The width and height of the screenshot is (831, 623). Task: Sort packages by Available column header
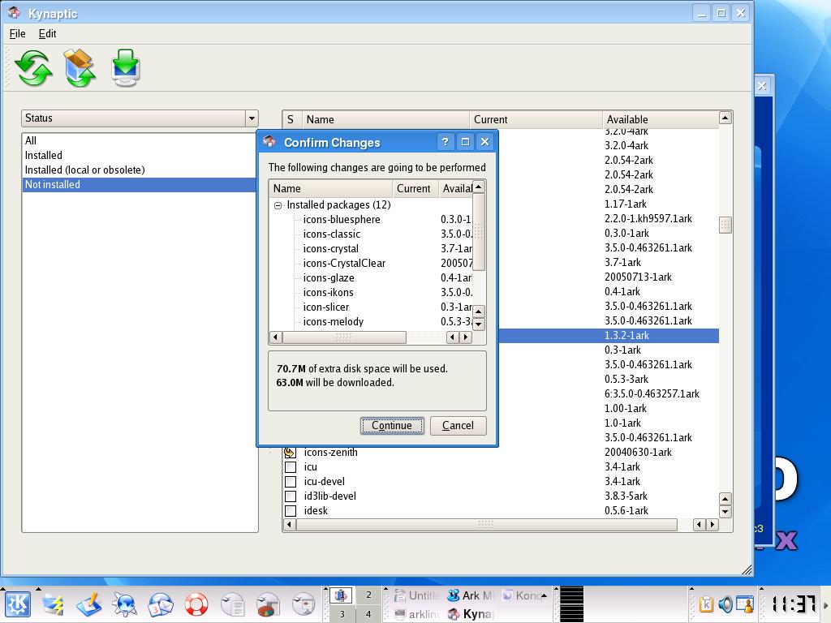(x=661, y=119)
